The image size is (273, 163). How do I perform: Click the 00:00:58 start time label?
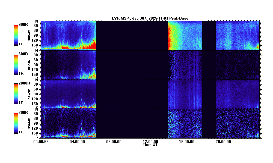41,142
